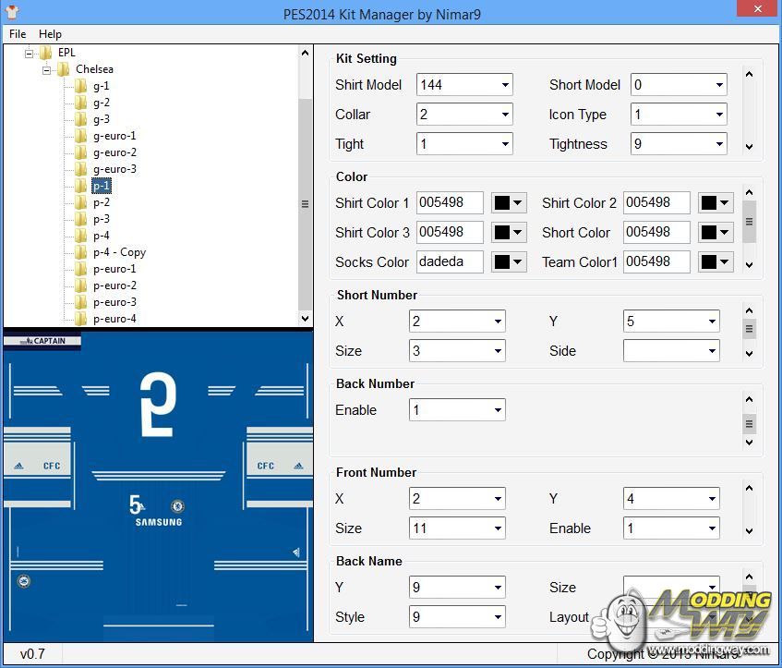Click the p-euro-3 folder icon

click(81, 302)
